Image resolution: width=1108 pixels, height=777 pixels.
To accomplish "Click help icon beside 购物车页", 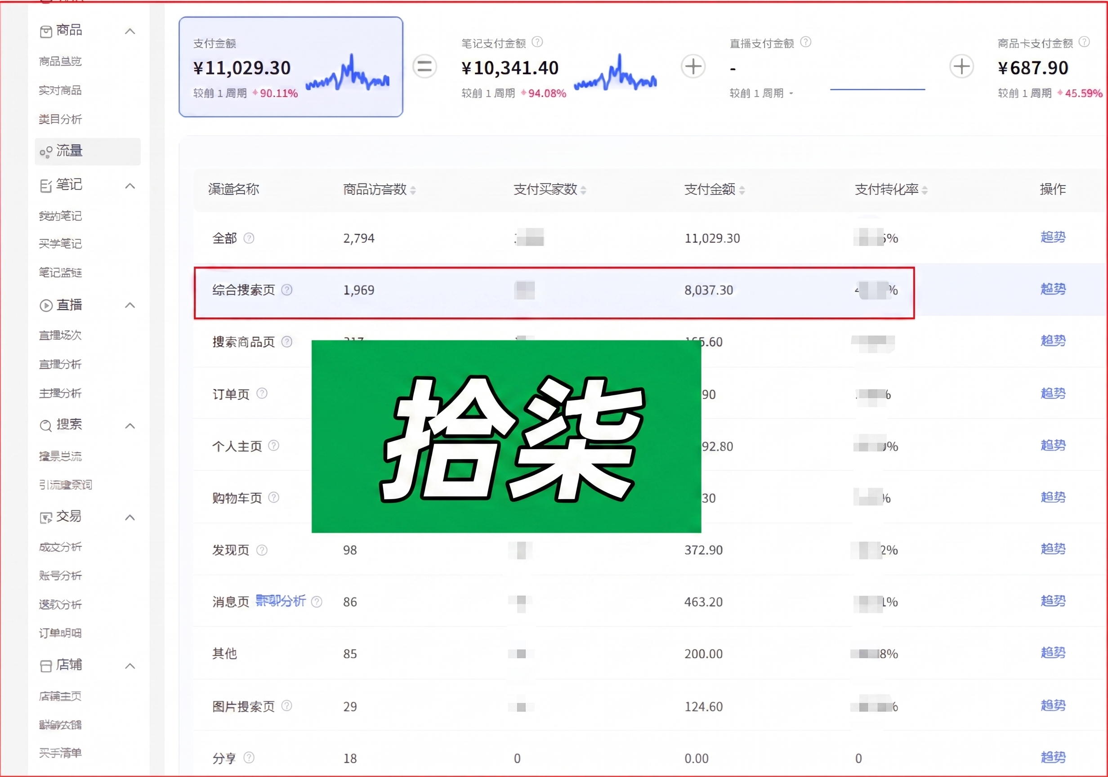I will coord(273,497).
